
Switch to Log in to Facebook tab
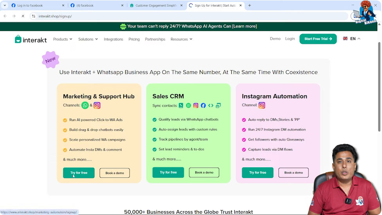[37, 5]
